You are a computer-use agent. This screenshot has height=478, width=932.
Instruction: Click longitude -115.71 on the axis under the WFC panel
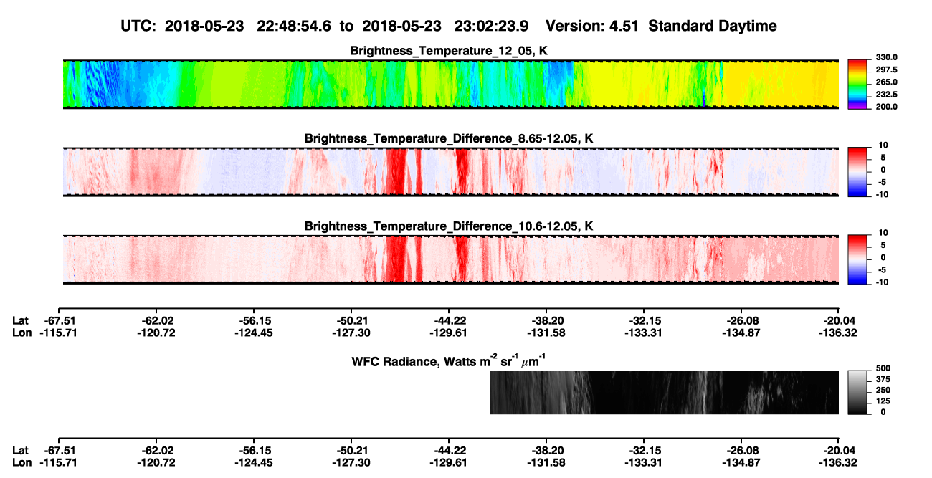point(60,462)
